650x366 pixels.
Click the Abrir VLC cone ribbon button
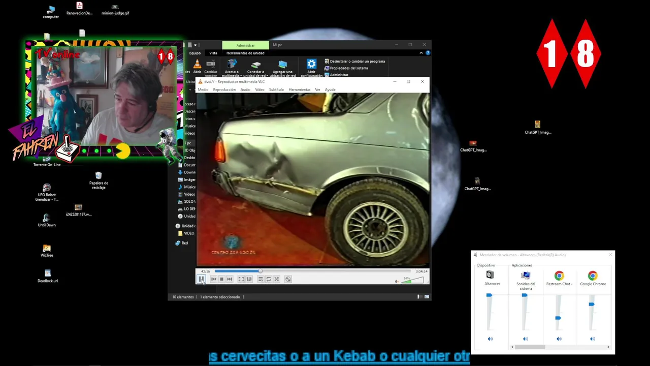(197, 67)
